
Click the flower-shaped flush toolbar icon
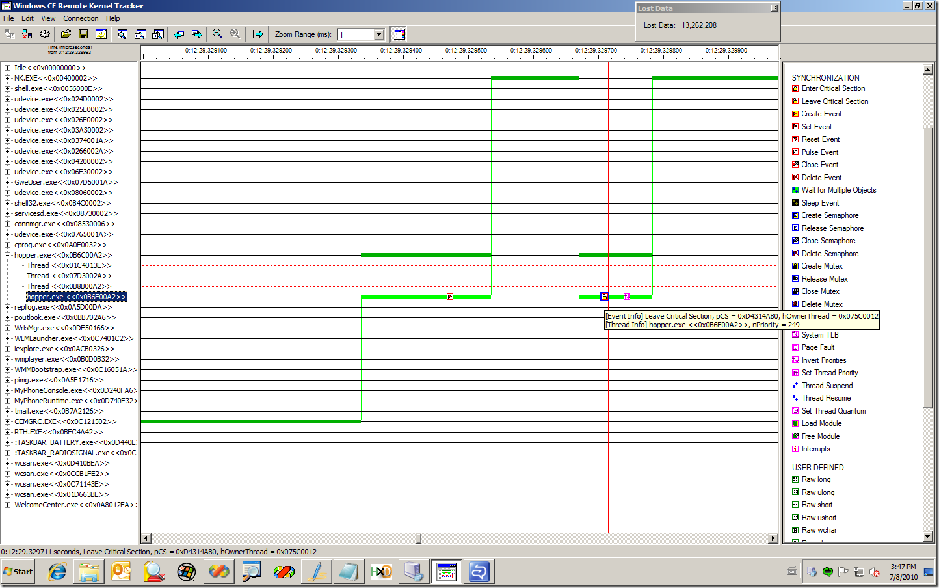click(45, 34)
